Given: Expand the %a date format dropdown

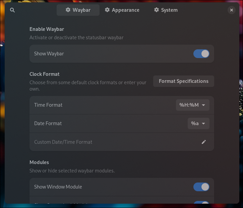Looking at the screenshot, I should 198,123.
